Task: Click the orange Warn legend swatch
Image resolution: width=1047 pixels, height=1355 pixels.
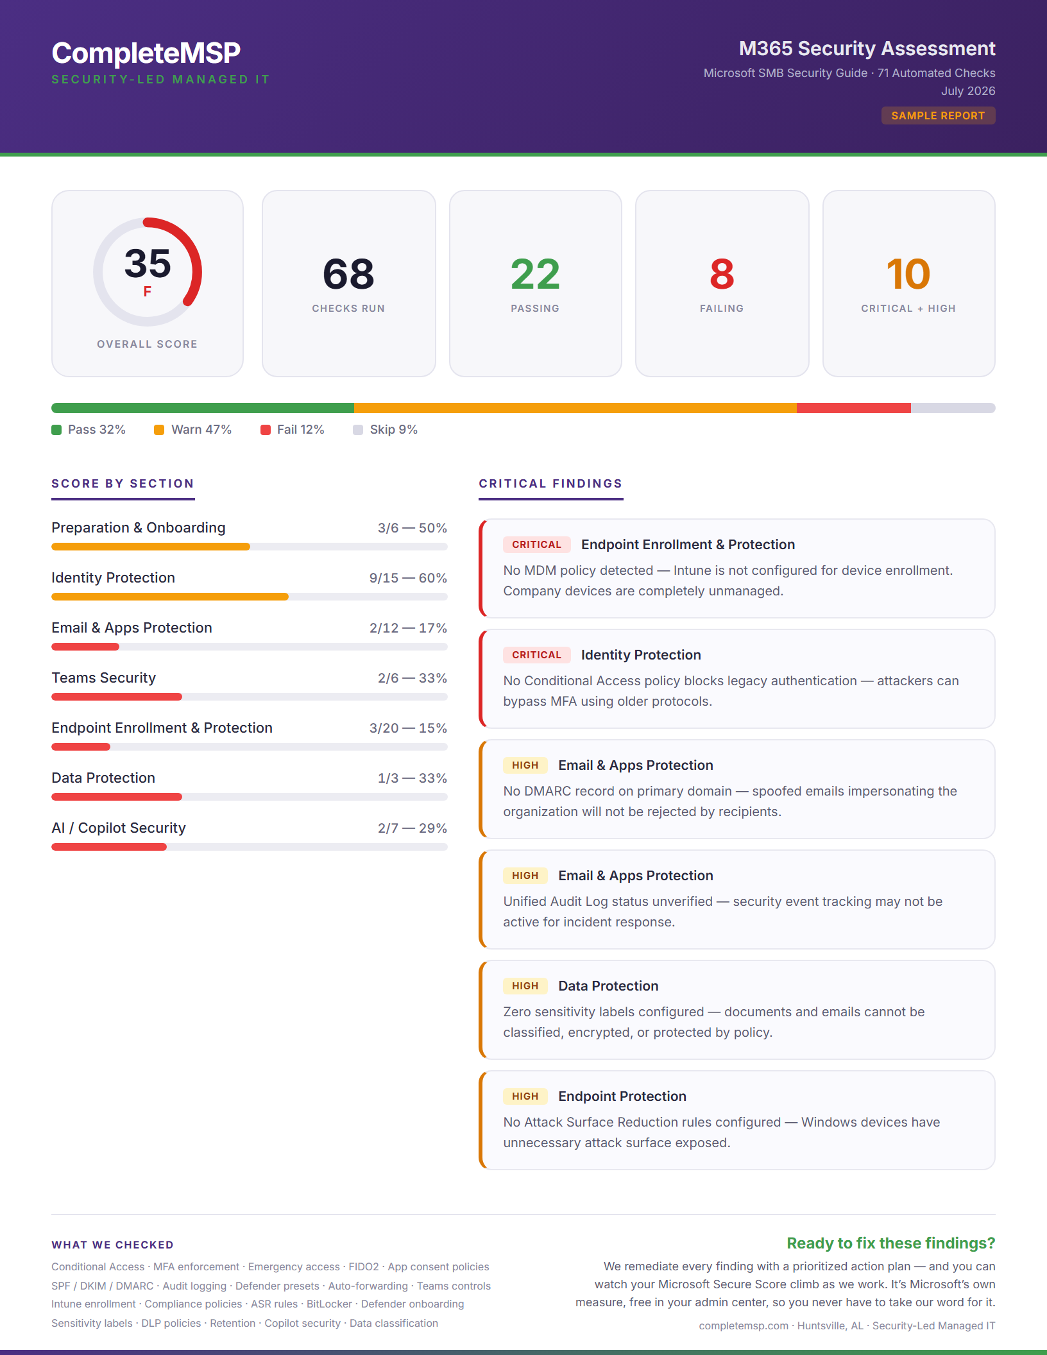Action: pyautogui.click(x=159, y=430)
